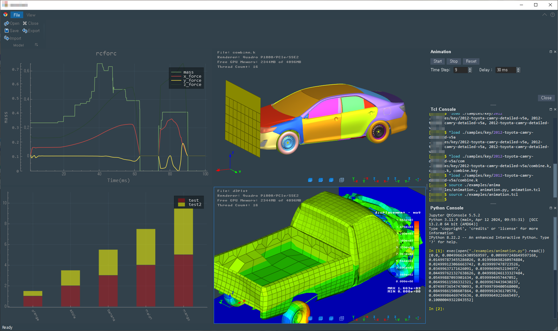Select YX back view in combine.k viewport
Screen dimensions: 558x331
click(366, 180)
